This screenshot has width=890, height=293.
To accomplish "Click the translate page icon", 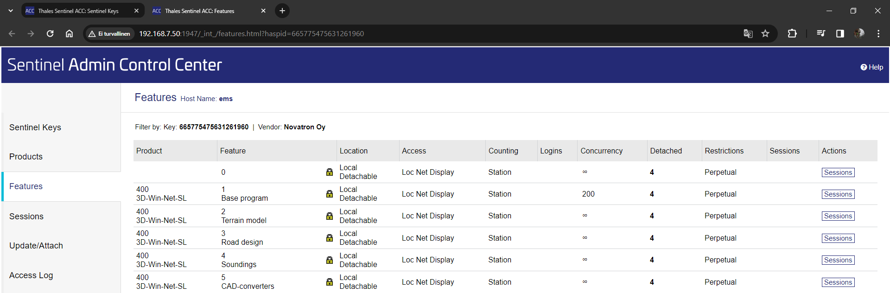I will coord(748,33).
